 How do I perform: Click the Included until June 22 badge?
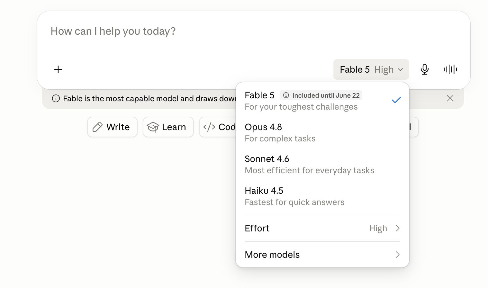tap(321, 95)
